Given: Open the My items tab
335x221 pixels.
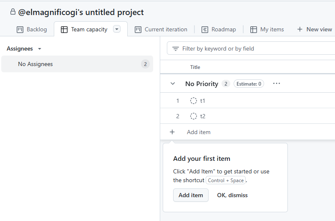Looking at the screenshot, I should [267, 30].
